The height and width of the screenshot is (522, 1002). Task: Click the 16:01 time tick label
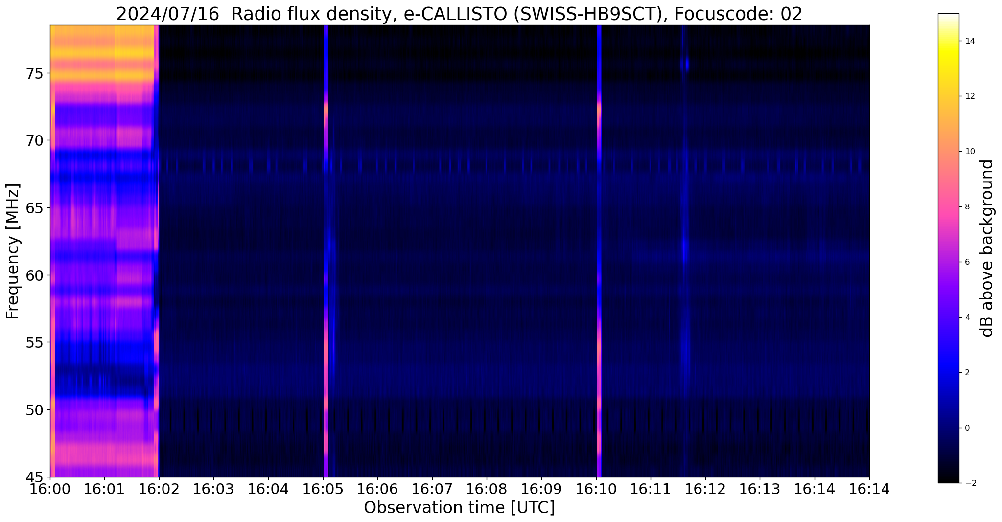tap(104, 489)
